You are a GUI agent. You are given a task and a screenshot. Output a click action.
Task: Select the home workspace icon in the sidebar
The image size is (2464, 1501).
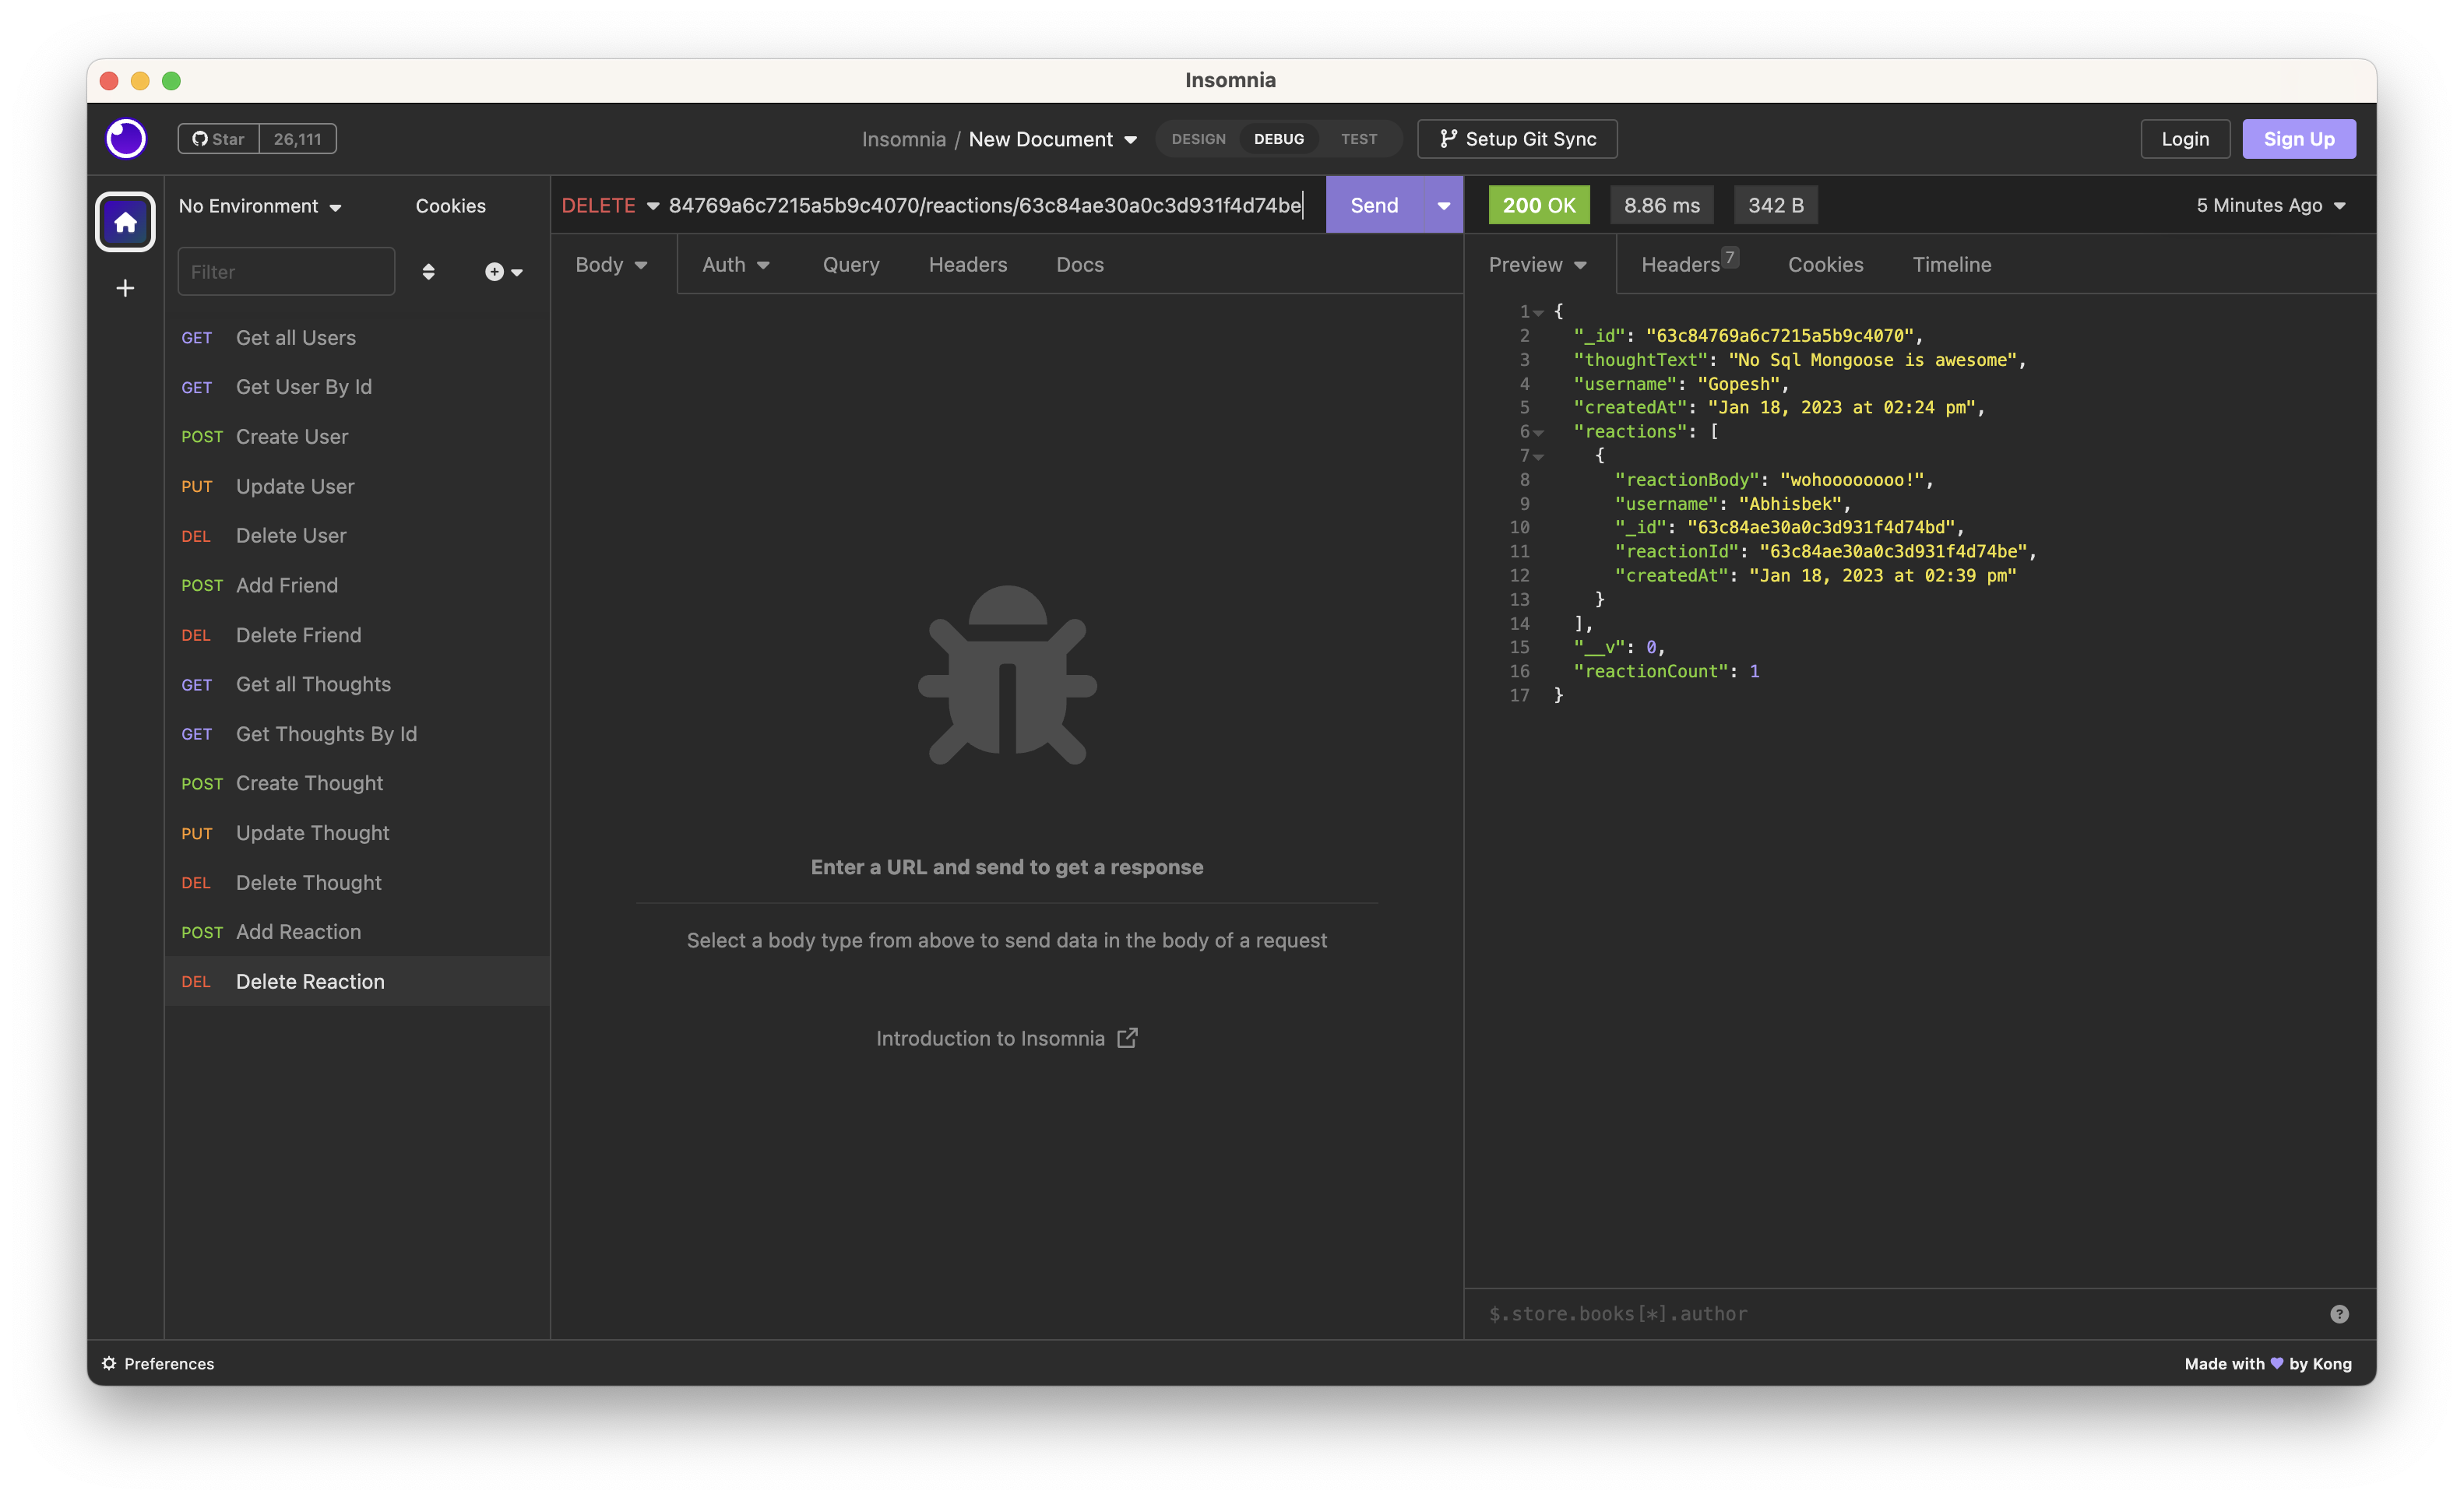point(124,221)
